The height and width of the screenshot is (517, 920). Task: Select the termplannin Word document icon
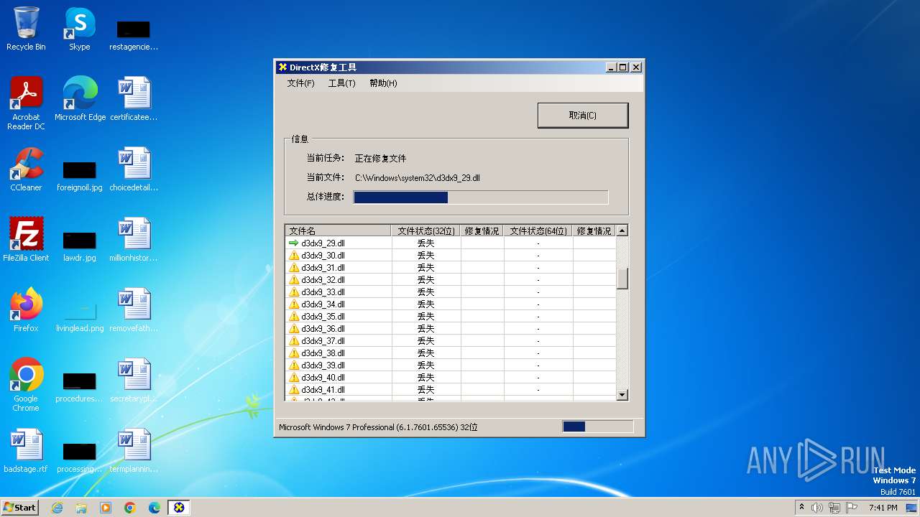point(134,451)
